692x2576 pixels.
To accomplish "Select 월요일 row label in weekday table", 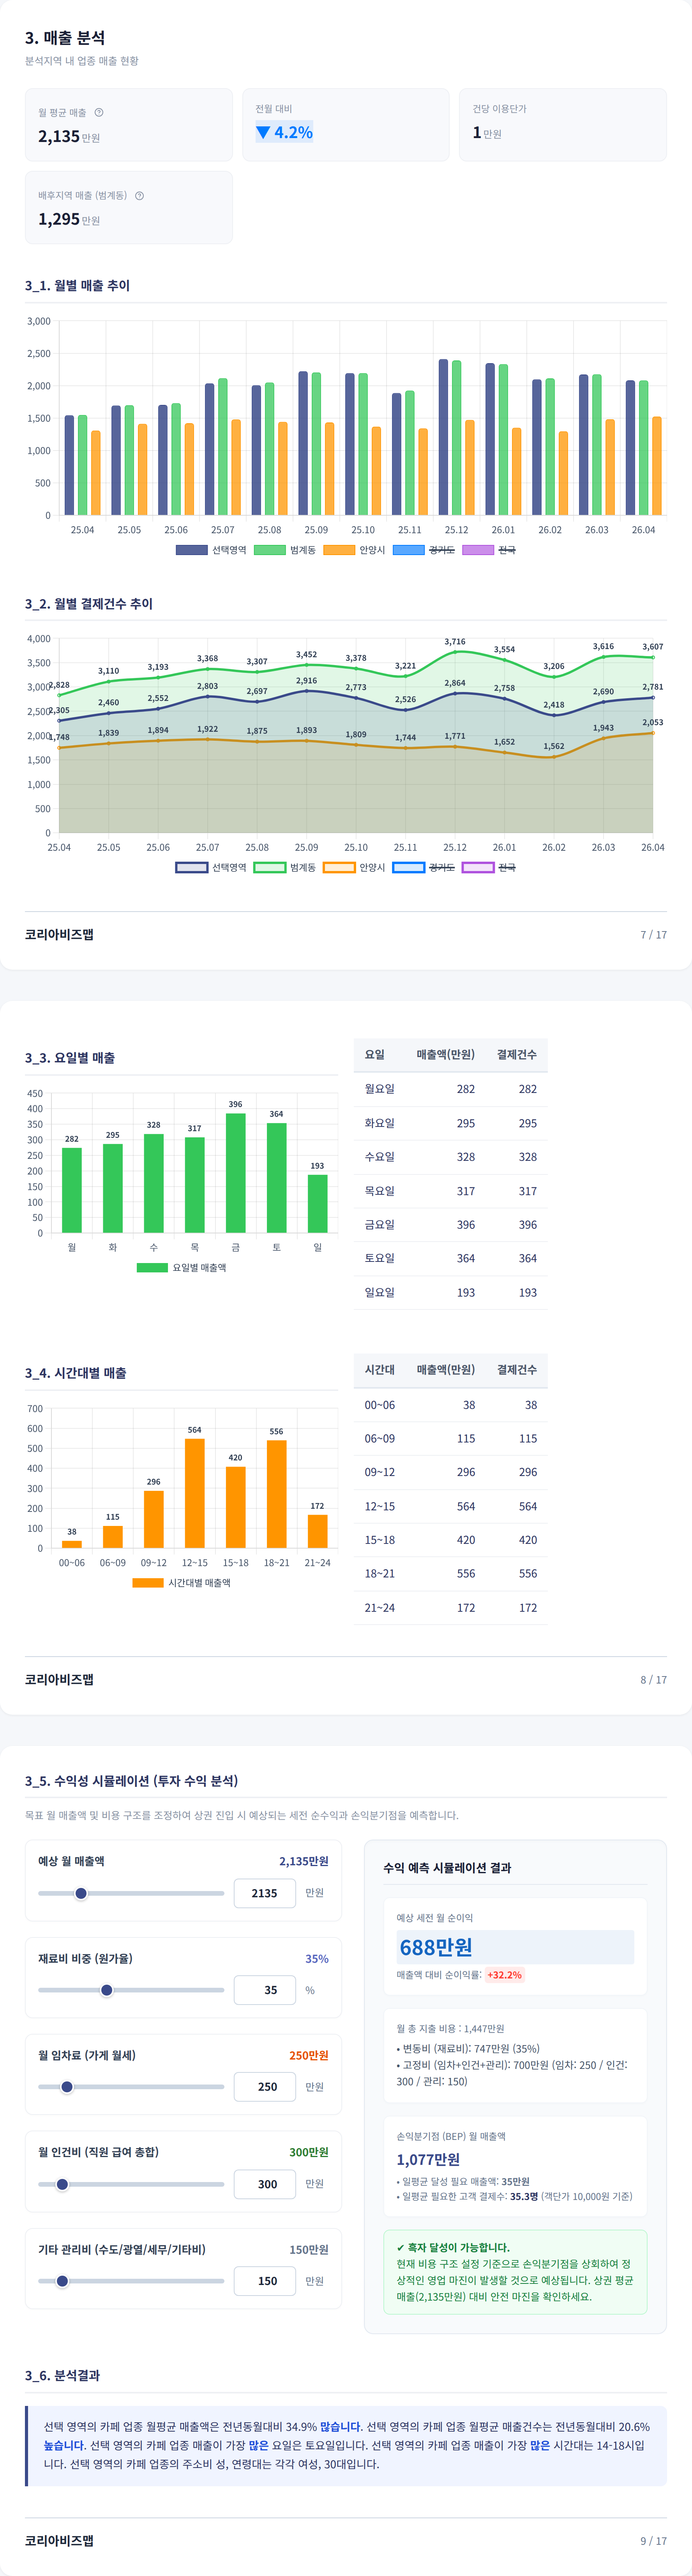I will [x=380, y=1089].
